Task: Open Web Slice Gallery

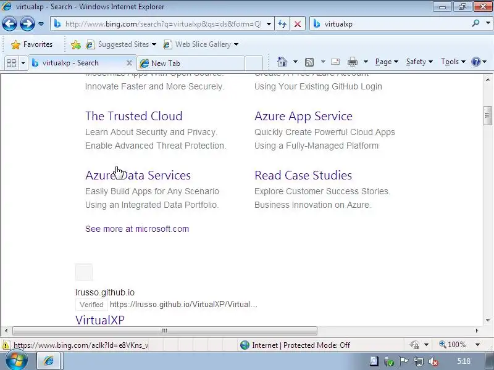Action: 201,44
